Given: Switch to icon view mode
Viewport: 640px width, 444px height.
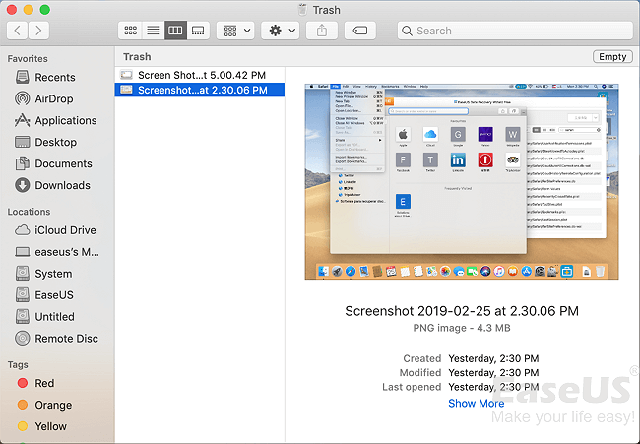Looking at the screenshot, I should pyautogui.click(x=130, y=31).
